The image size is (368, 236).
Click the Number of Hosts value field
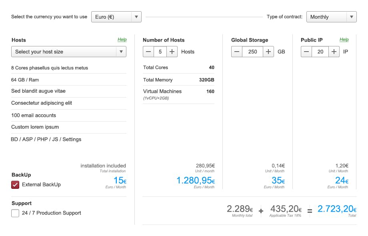[160, 52]
